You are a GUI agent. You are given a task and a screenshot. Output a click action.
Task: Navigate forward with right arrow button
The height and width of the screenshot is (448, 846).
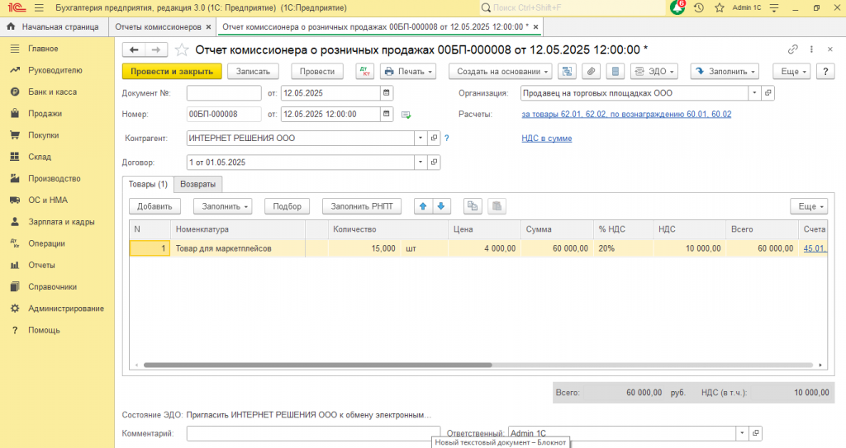click(x=156, y=50)
